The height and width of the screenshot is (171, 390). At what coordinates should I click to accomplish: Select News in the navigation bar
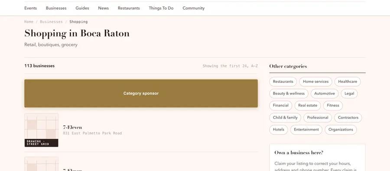pos(104,8)
